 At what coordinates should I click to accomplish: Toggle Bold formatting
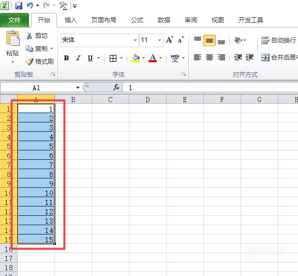[x=66, y=58]
